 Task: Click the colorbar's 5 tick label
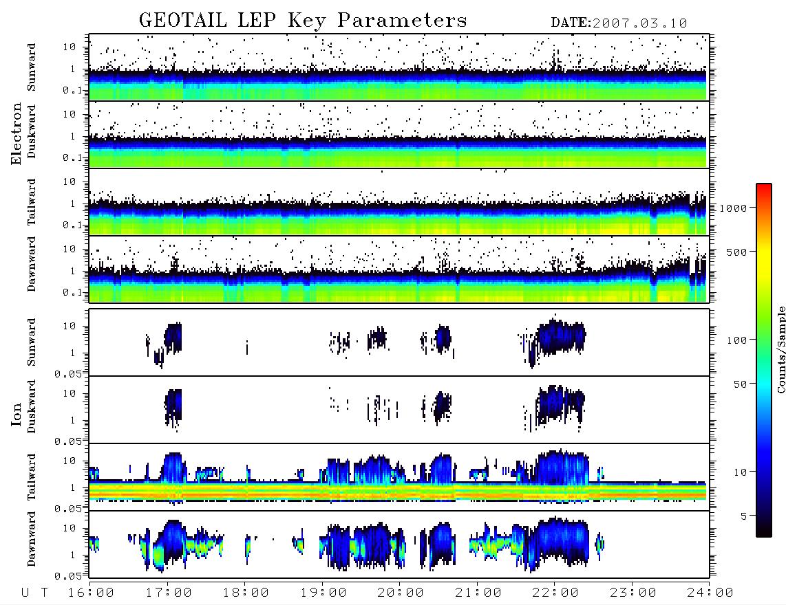tap(743, 516)
